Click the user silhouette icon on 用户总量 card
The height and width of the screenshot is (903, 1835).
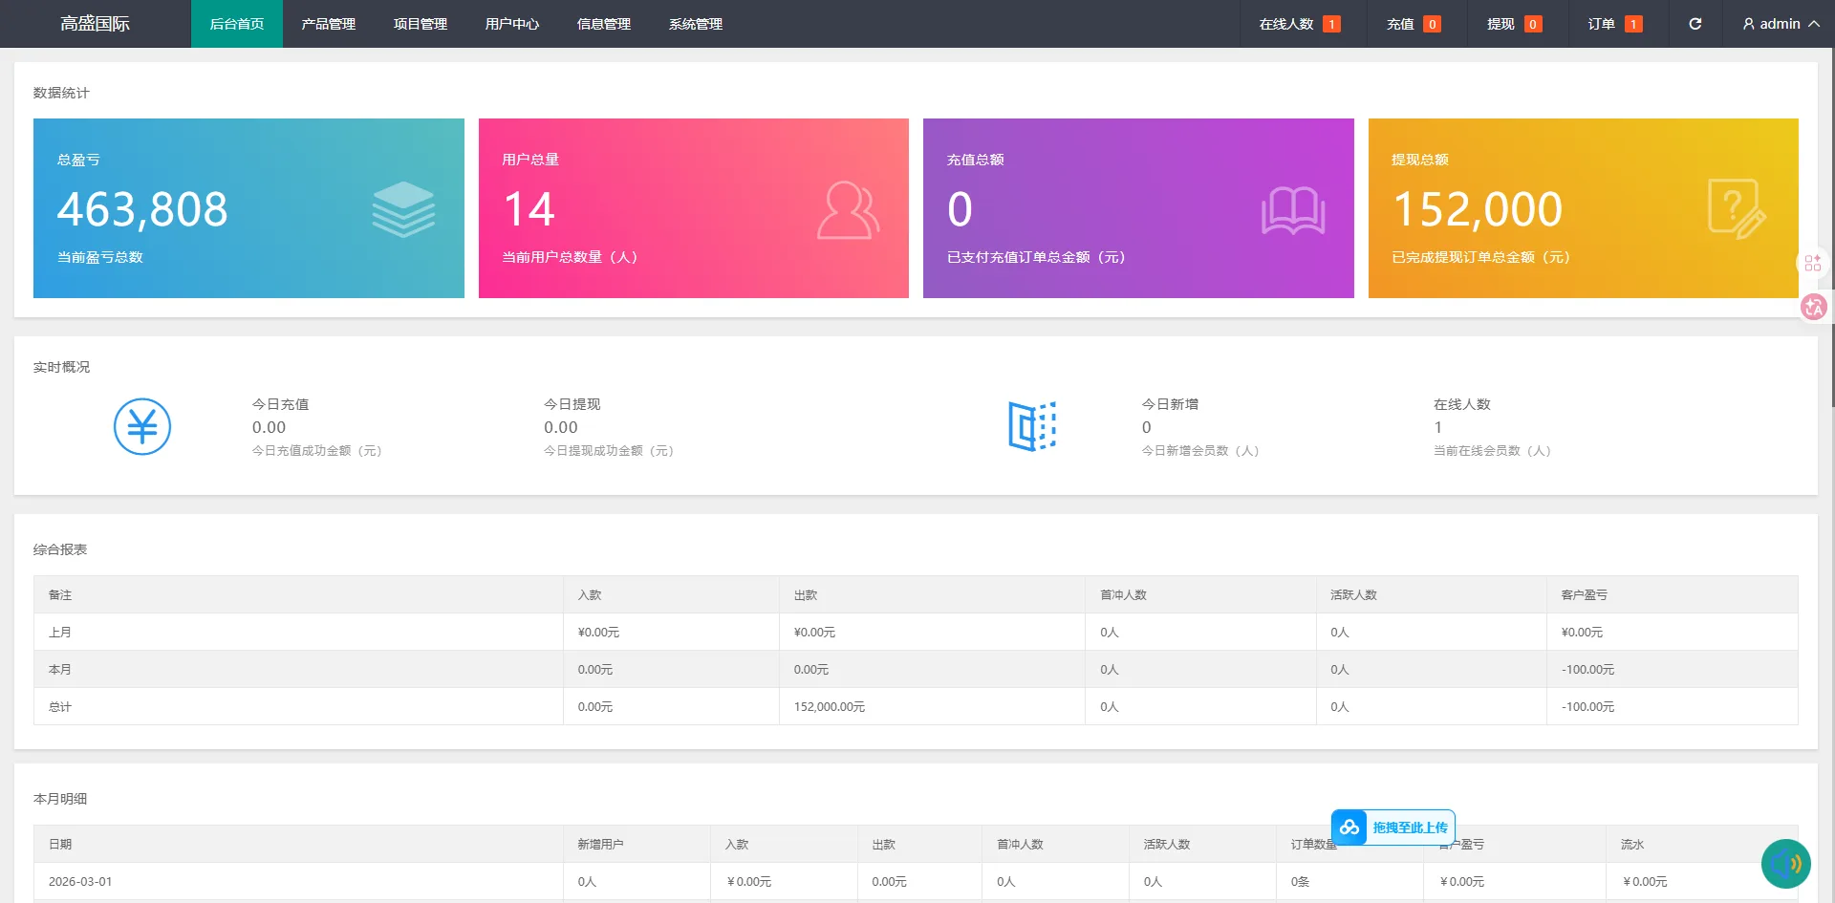tap(849, 208)
